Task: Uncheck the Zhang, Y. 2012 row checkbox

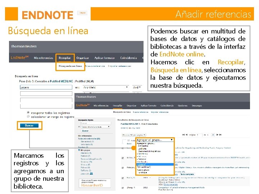Action: (x=123, y=188)
